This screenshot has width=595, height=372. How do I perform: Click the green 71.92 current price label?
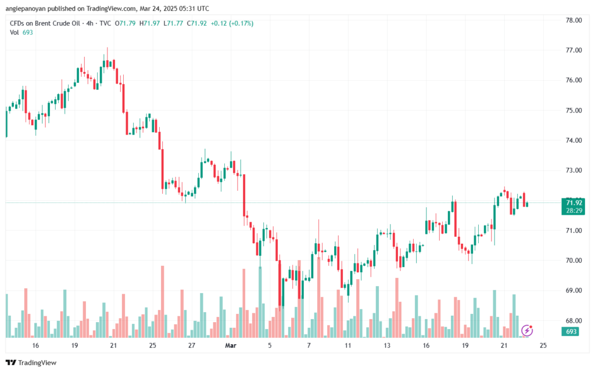(x=574, y=203)
